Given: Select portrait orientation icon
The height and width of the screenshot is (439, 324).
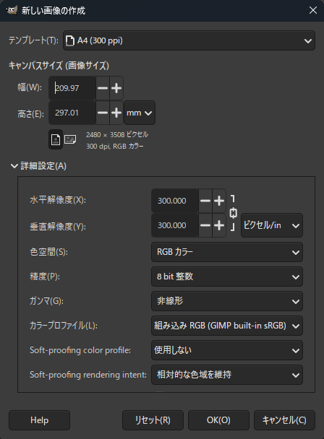Looking at the screenshot, I should pos(56,139).
